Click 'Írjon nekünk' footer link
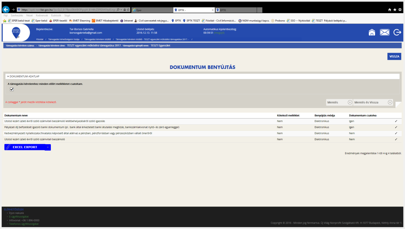405x229 pixels. (16, 213)
